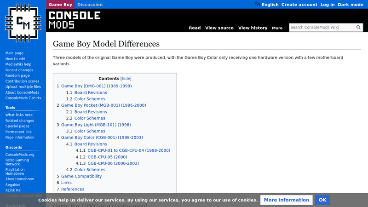Open ConsoleMods.org Discord link

20,155
